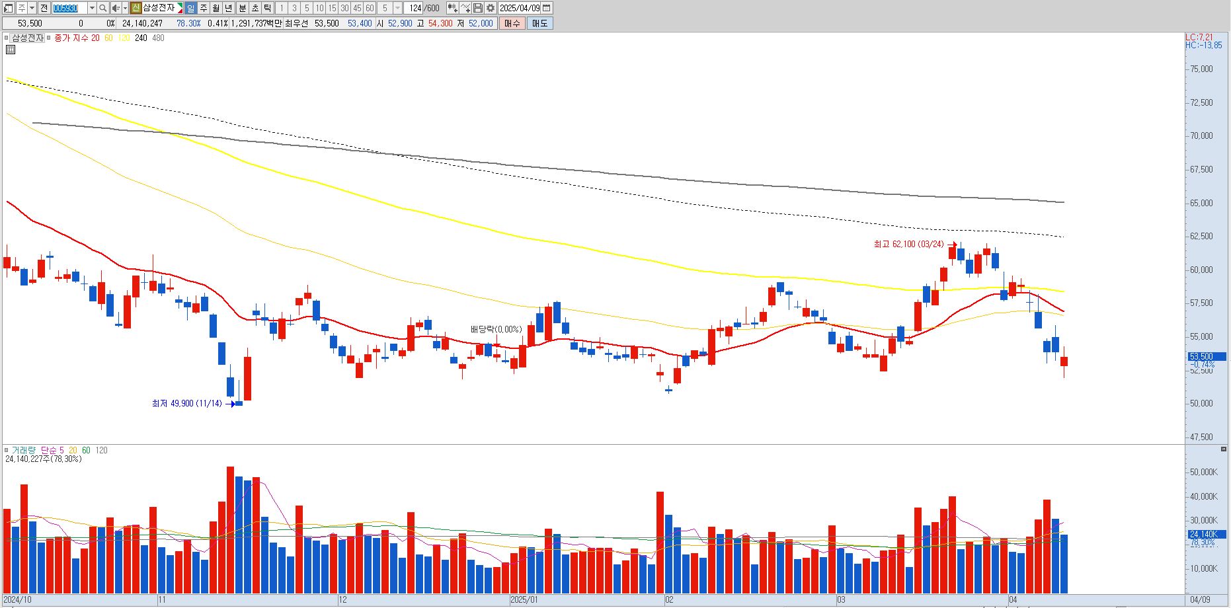Click the 거래량 volume indicator label
The image size is (1231, 608).
pyautogui.click(x=24, y=450)
